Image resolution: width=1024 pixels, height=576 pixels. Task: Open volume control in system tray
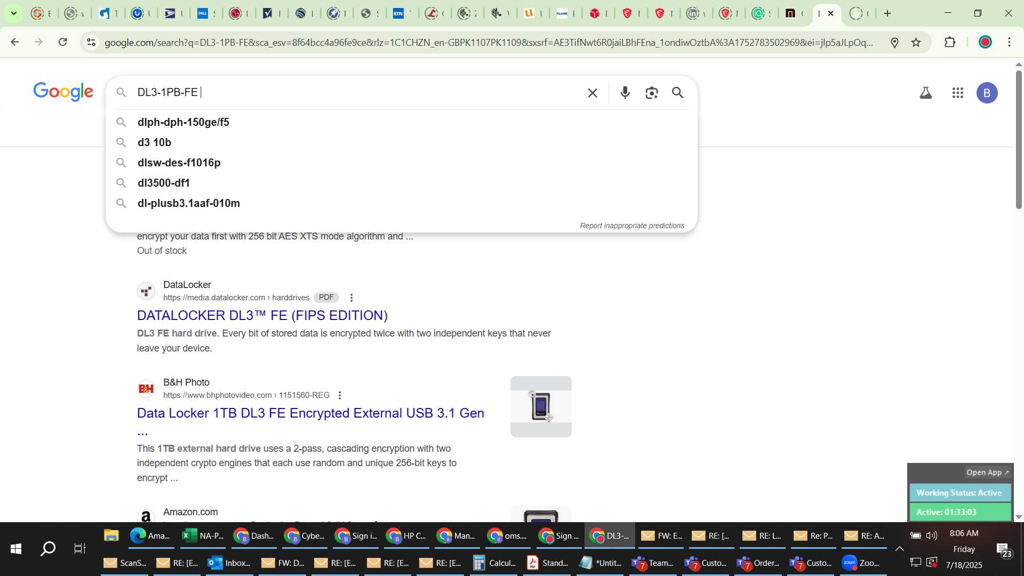pos(932,535)
